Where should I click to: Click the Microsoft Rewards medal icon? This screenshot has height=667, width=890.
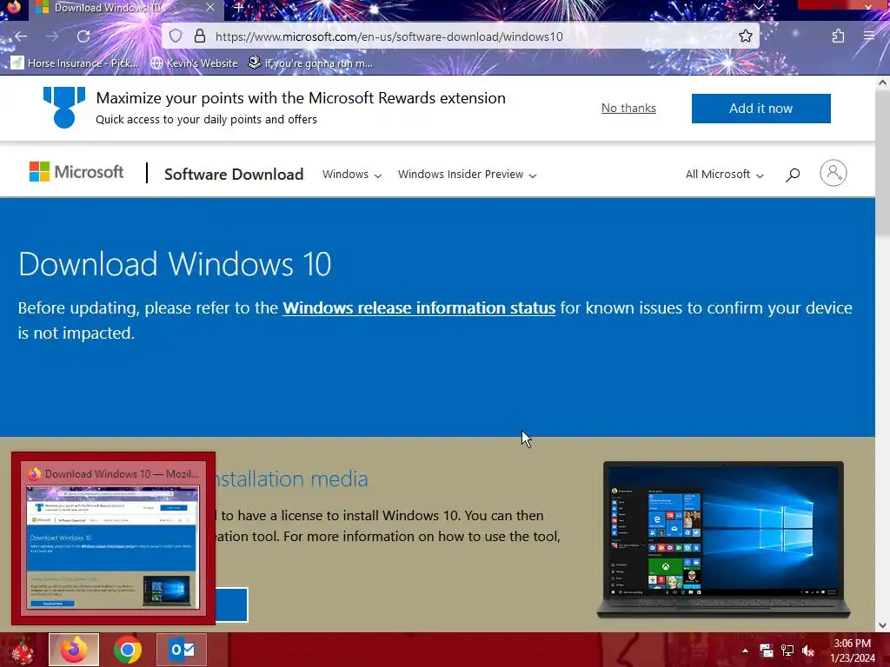point(64,107)
